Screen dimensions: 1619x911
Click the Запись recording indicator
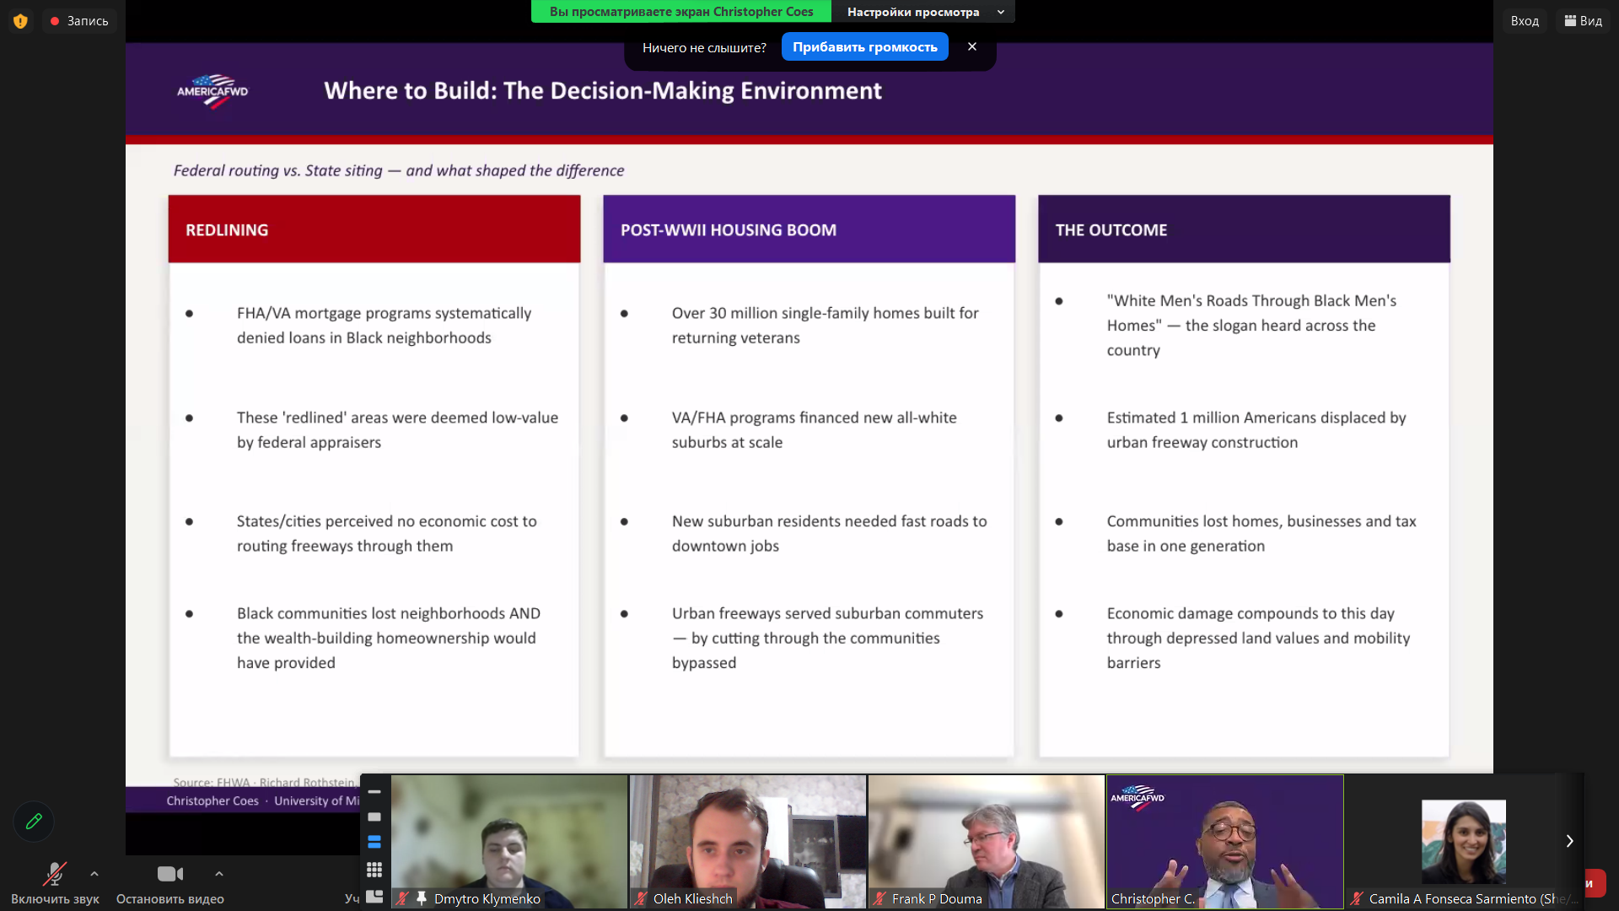click(x=79, y=21)
